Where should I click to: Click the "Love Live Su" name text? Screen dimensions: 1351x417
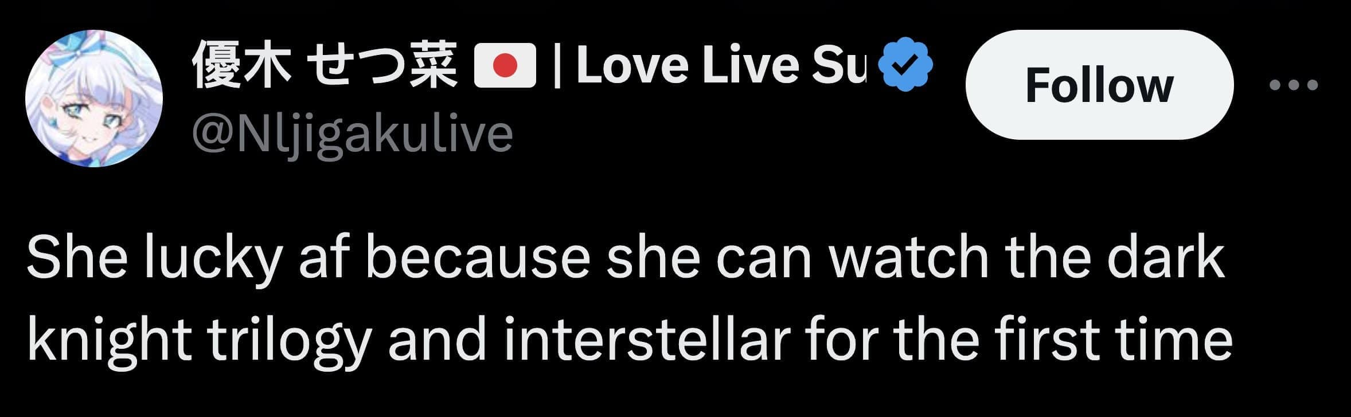pyautogui.click(x=721, y=66)
